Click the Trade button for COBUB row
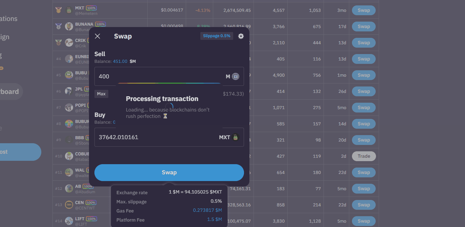 coord(364,156)
